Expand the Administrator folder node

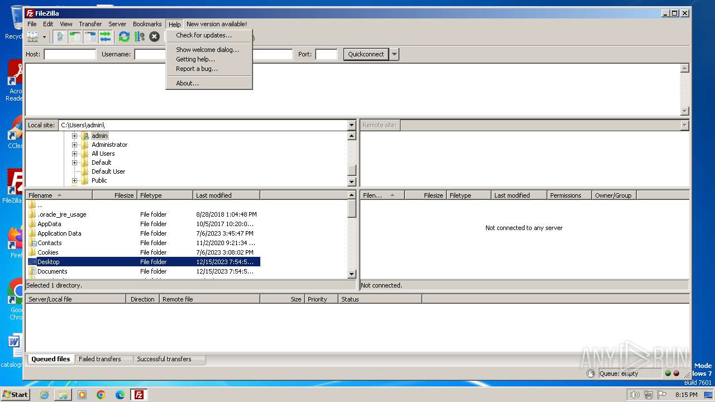pos(74,145)
